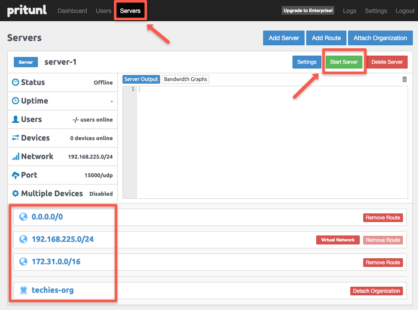Screen dimensions: 418x310
Task: Click the Add Server button
Action: coord(284,38)
